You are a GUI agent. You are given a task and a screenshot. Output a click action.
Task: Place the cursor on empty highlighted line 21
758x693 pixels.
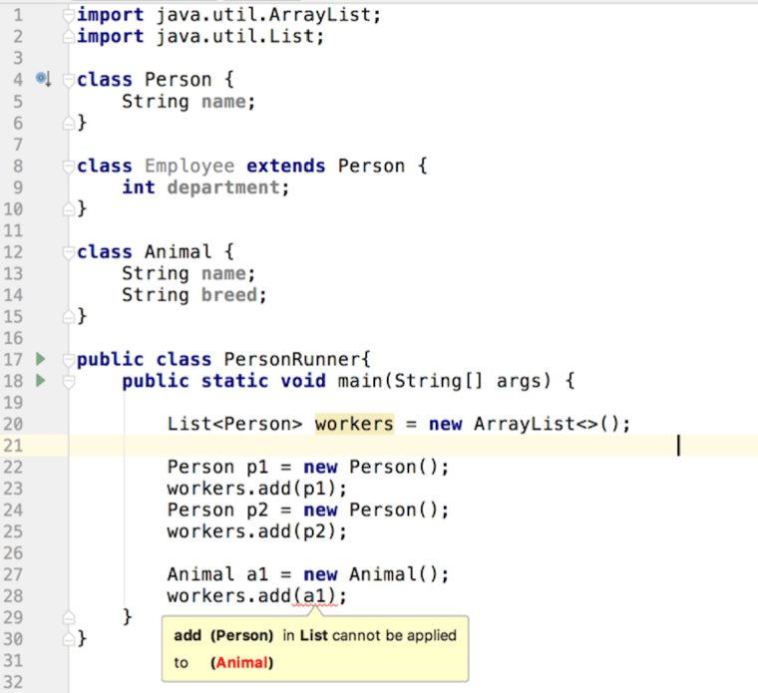(x=399, y=446)
